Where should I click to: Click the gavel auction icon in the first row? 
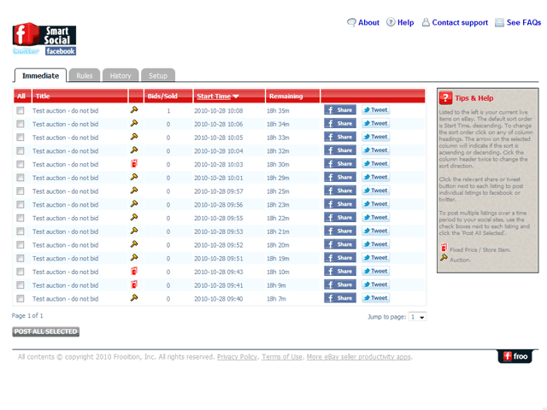(x=134, y=110)
